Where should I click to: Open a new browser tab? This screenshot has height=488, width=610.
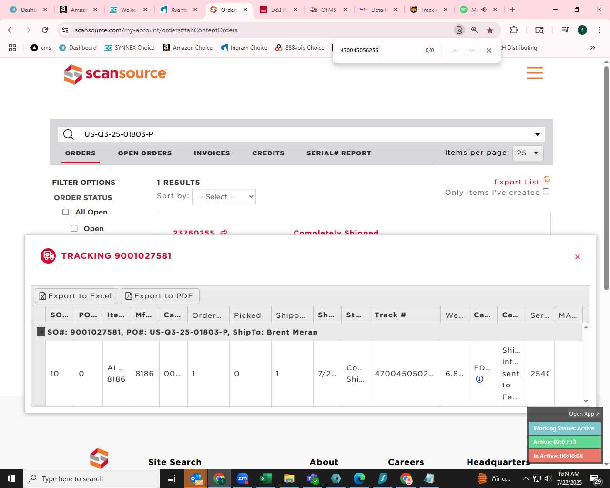(512, 10)
